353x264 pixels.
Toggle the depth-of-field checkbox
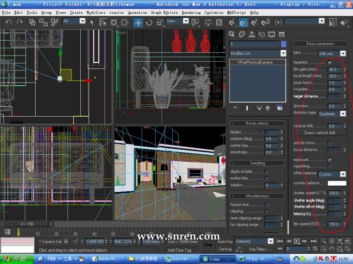pyautogui.click(x=267, y=172)
